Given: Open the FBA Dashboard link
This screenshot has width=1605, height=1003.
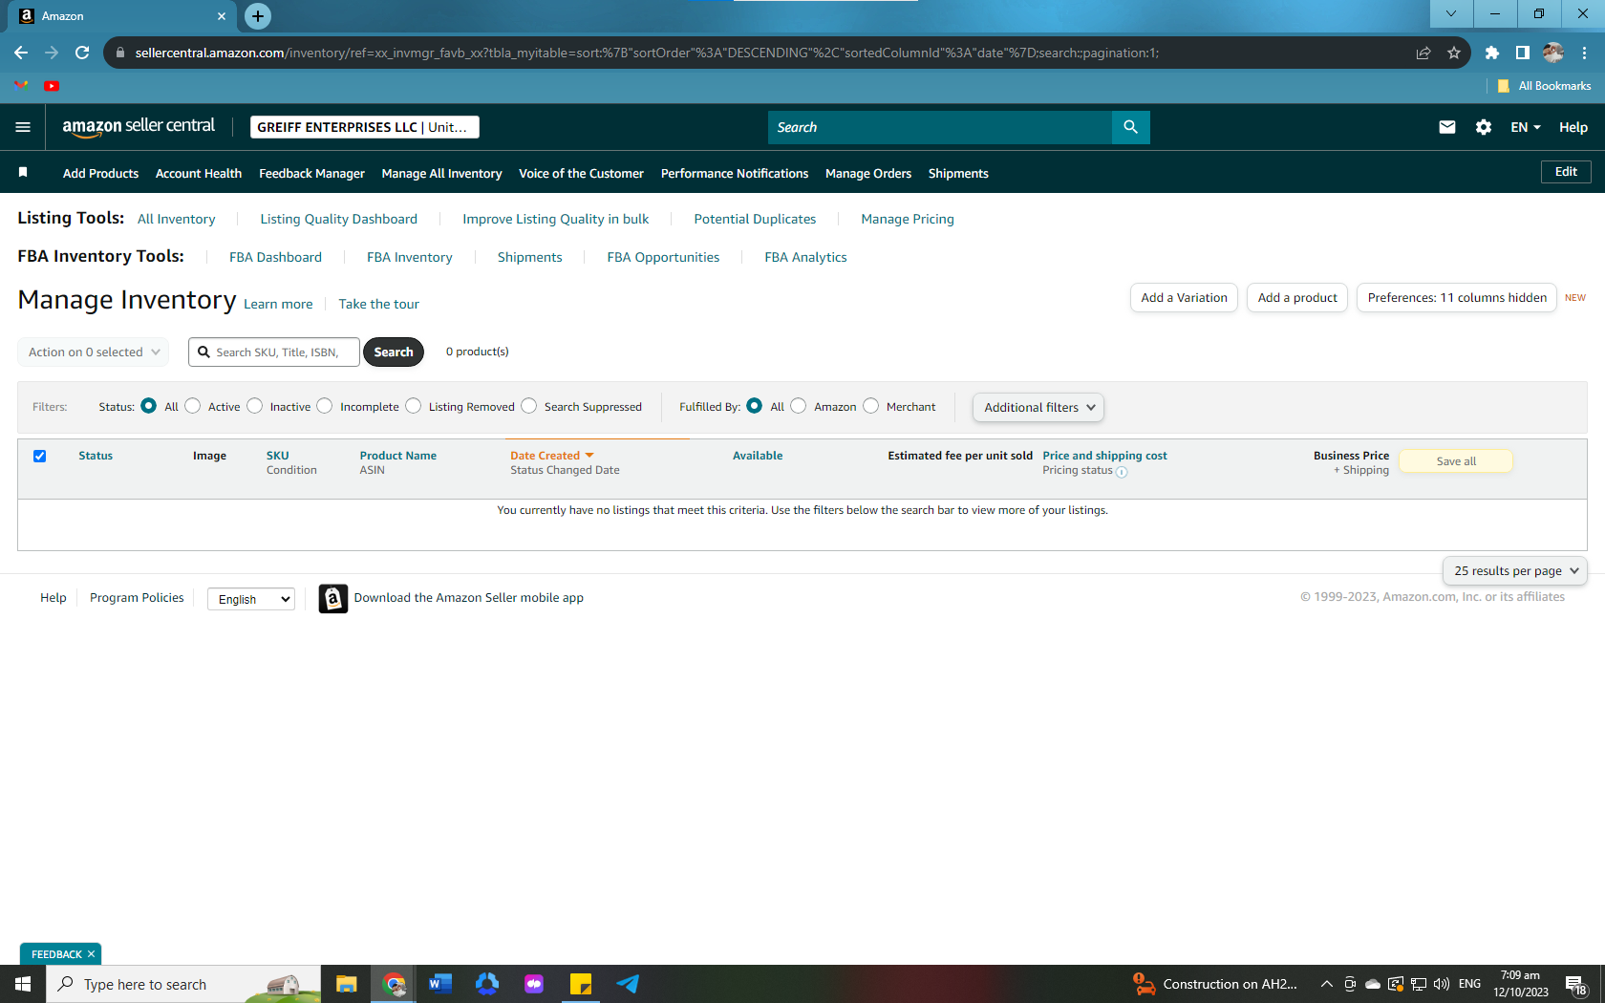Looking at the screenshot, I should (275, 257).
